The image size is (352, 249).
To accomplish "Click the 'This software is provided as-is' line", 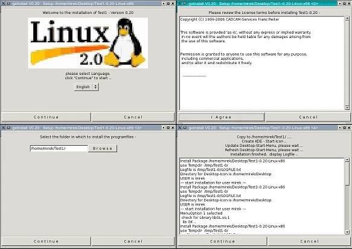I will click(x=246, y=33).
